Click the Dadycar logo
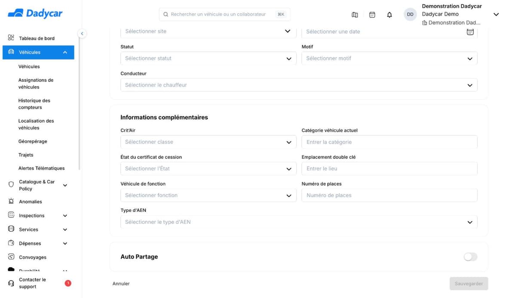The image size is (516, 298). point(35,13)
